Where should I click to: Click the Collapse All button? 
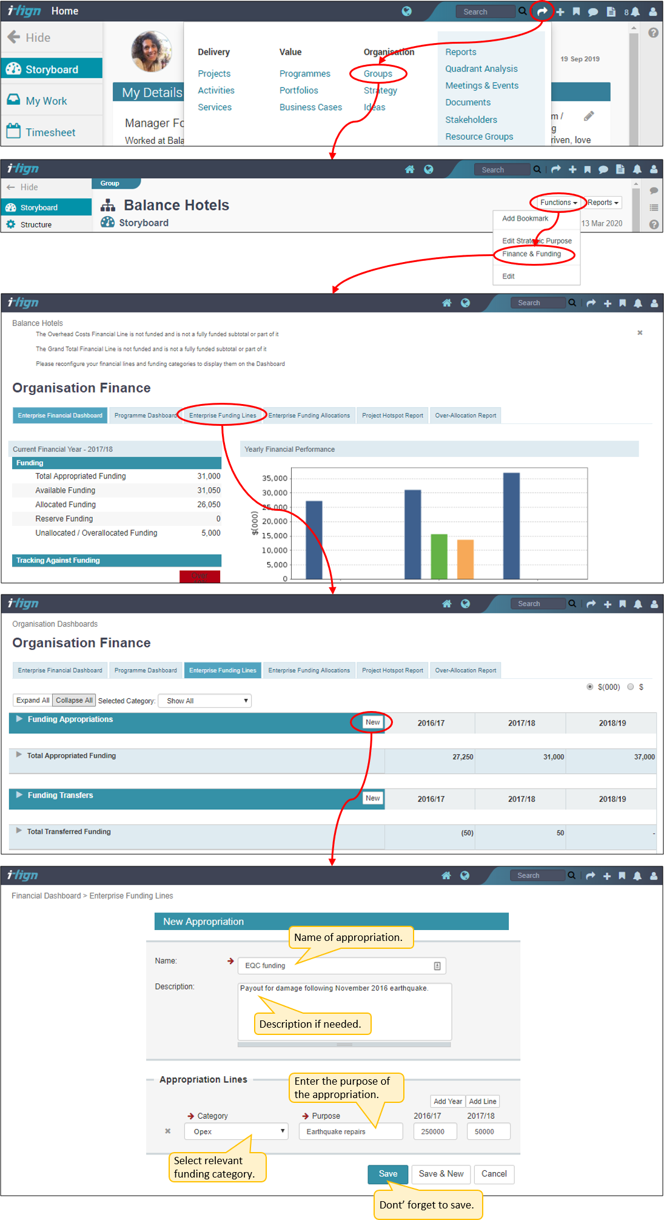(x=74, y=700)
